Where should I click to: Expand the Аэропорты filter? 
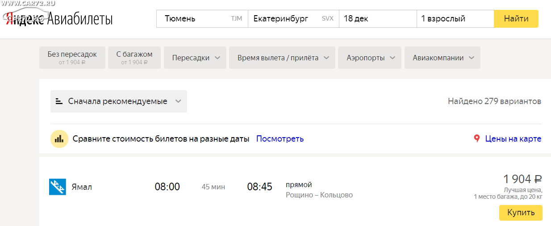pyautogui.click(x=370, y=58)
